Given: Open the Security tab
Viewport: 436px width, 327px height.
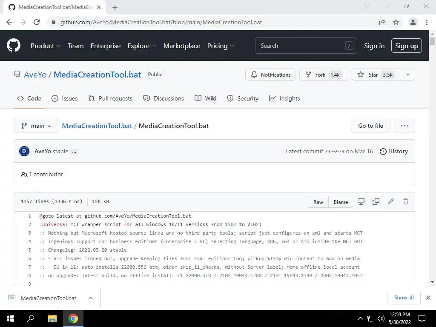Looking at the screenshot, I should (243, 98).
